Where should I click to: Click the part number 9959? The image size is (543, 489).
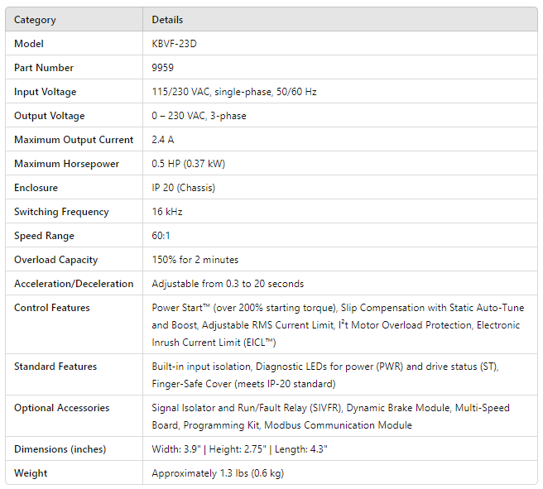pos(163,68)
